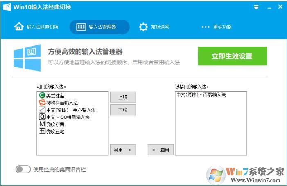The width and height of the screenshot is (287, 186).
Task: Click the keyboard icon on 输入法管理器 tab
Action: click(81, 27)
